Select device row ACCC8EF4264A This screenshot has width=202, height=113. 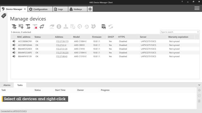[x=105, y=45]
